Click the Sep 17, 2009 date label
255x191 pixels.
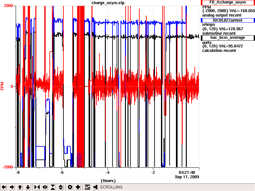(x=187, y=177)
